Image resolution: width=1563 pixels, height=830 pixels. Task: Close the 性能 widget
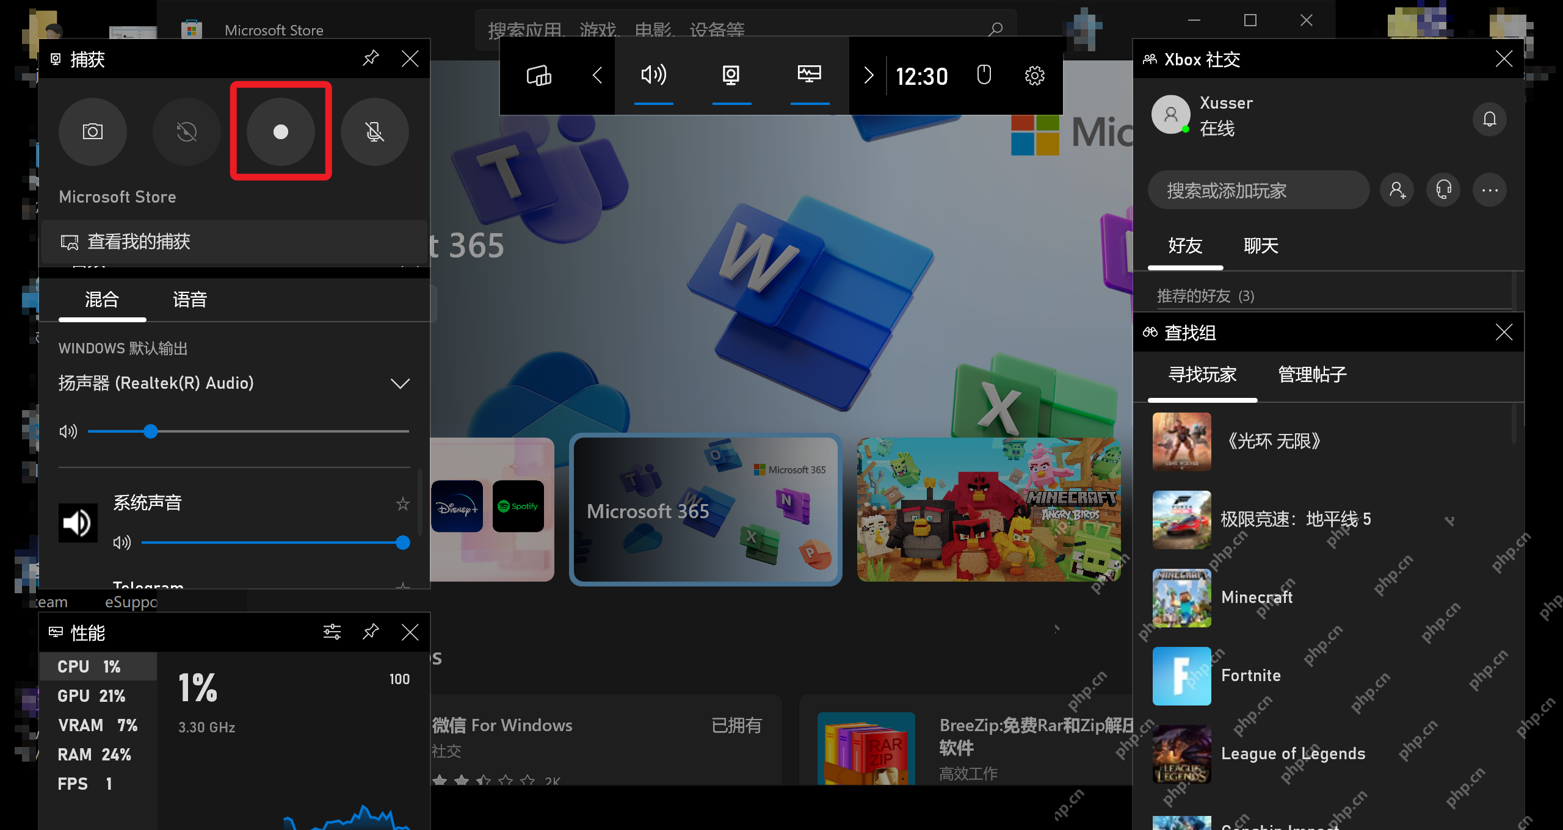pyautogui.click(x=410, y=632)
